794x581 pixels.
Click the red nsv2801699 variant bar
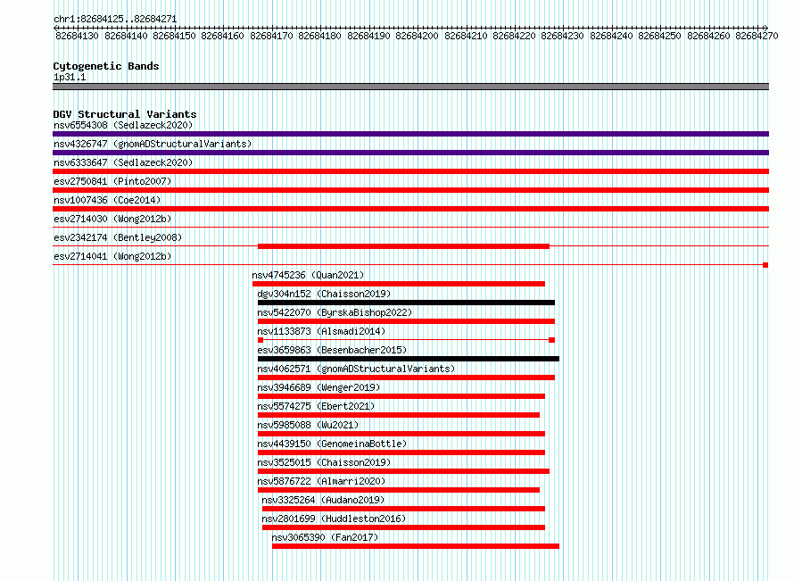[x=403, y=527]
